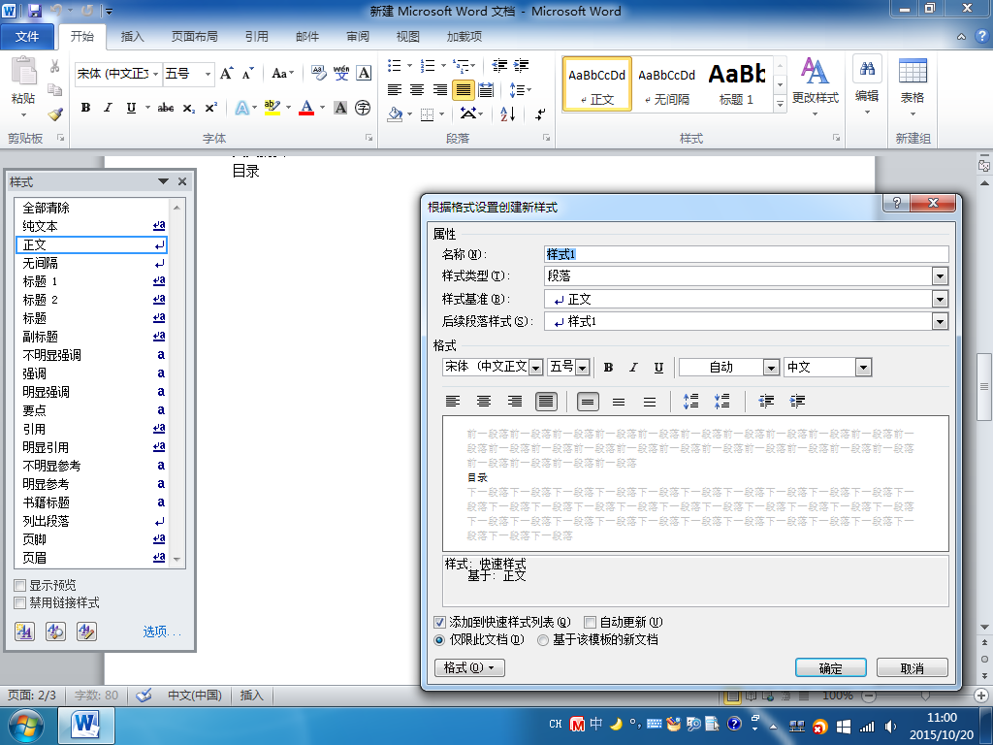Click the Manage Styles icon in Styles pane

(x=86, y=631)
